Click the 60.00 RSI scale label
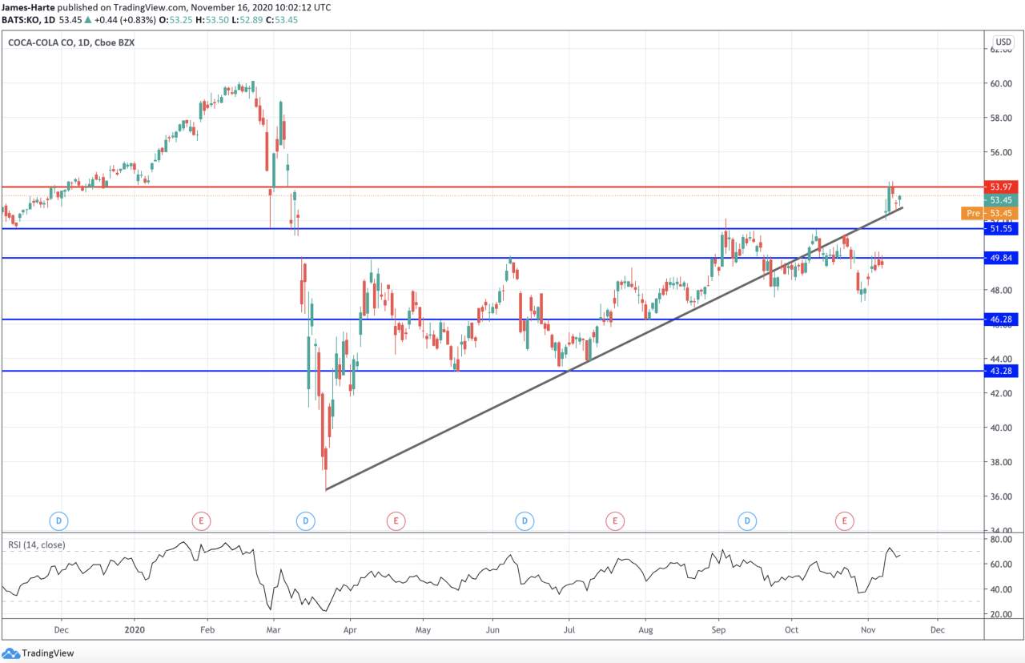 (x=1001, y=565)
